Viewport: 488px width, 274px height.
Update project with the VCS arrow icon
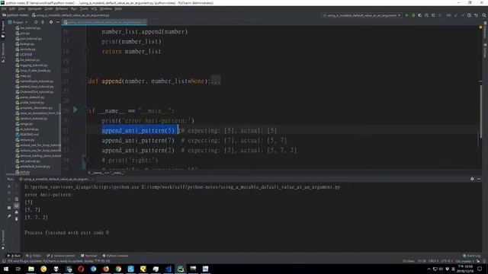tap(456, 15)
